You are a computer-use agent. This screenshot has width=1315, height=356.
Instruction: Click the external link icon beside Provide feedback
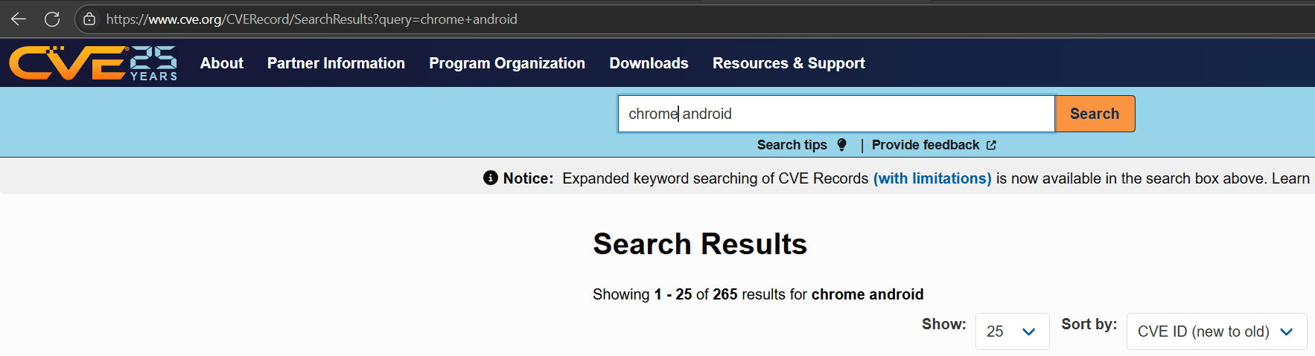[991, 145]
